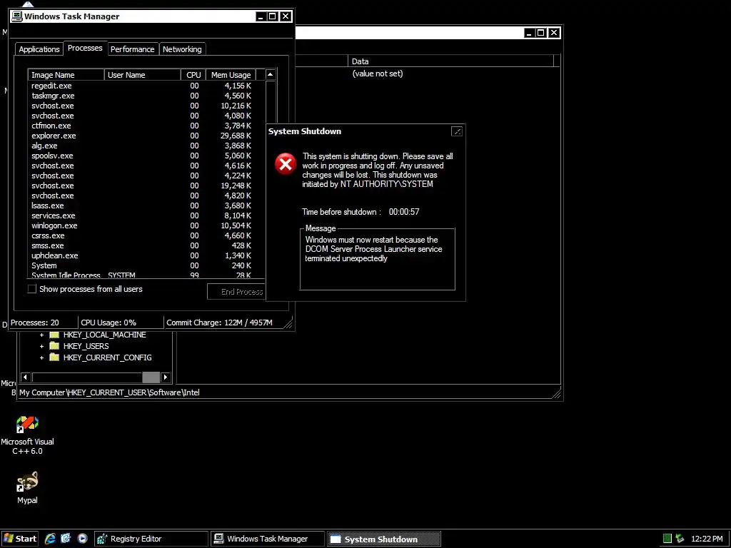Select the Processes tab

pyautogui.click(x=85, y=48)
